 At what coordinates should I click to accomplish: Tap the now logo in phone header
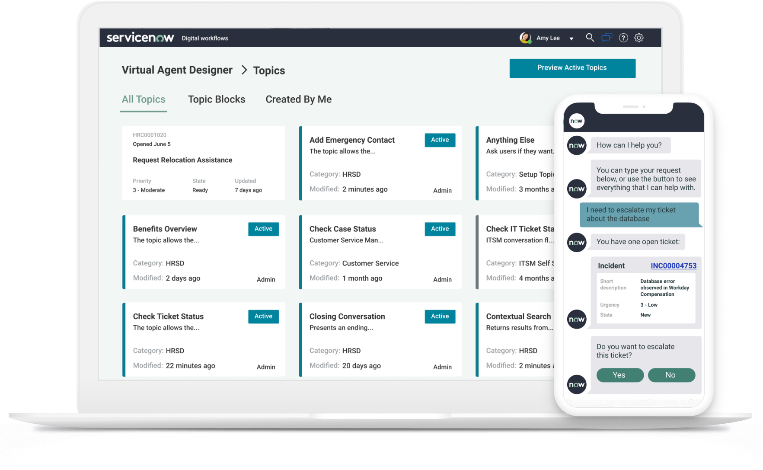(576, 121)
